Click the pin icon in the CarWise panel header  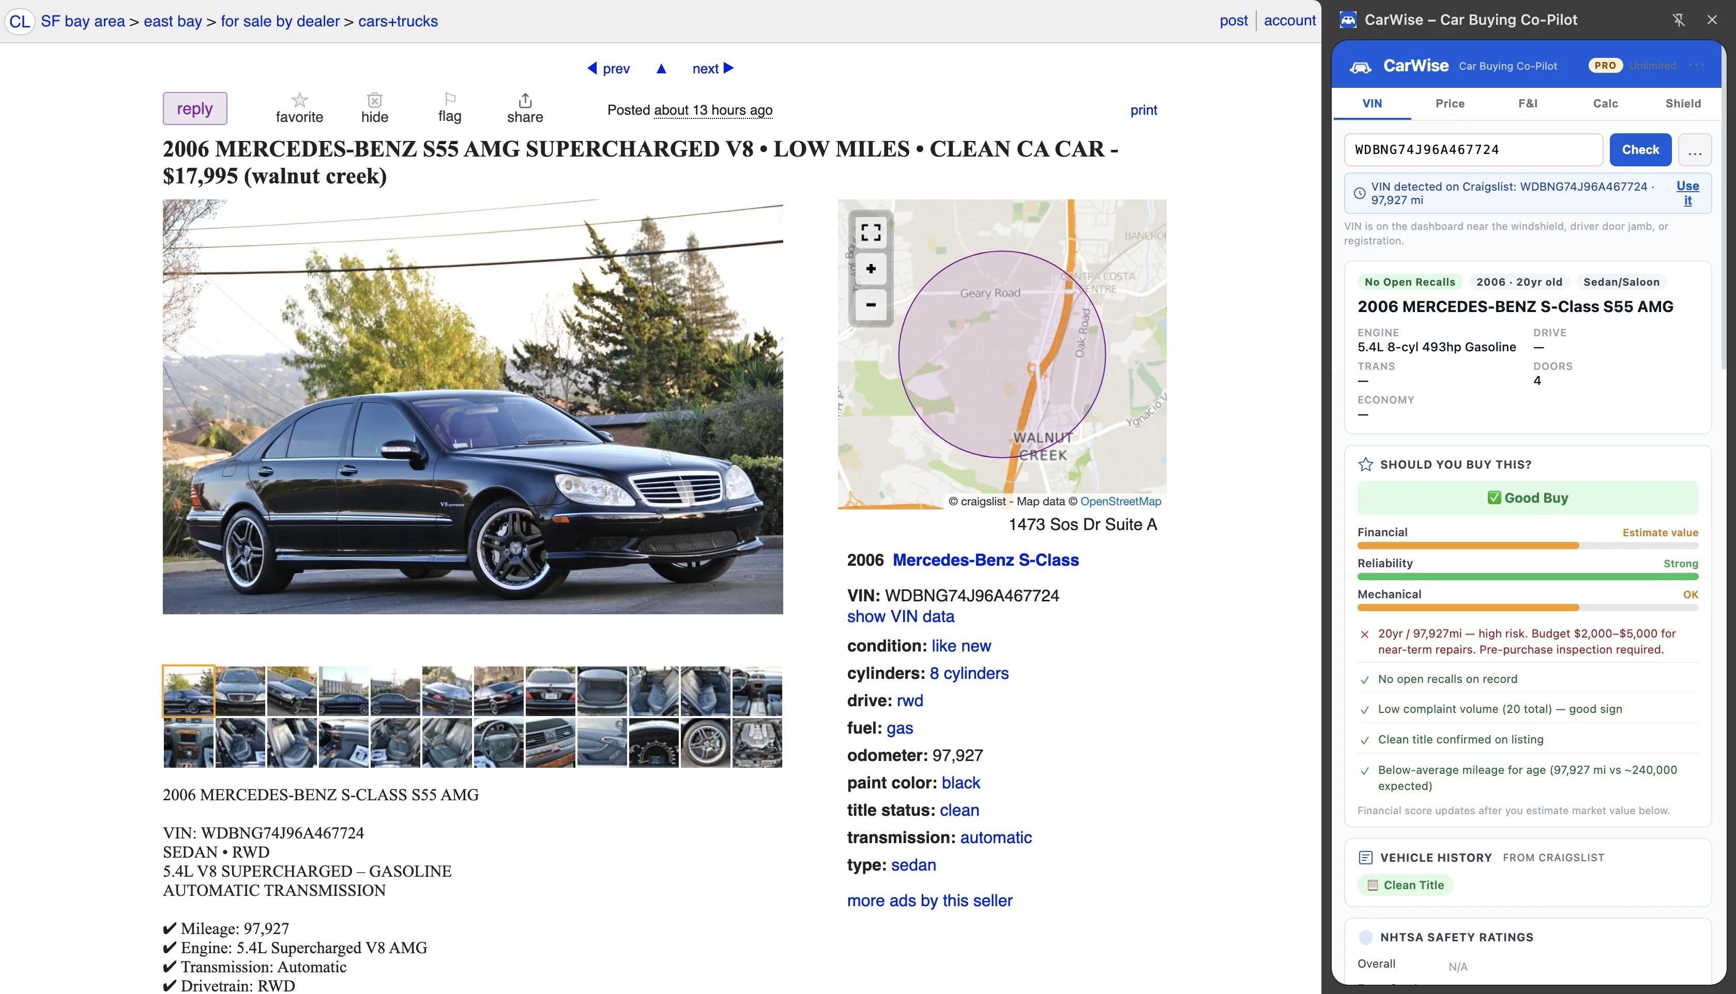click(1678, 20)
